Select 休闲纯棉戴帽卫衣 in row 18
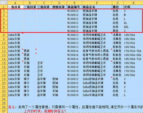The height and width of the screenshot is (113, 143). tap(97, 75)
